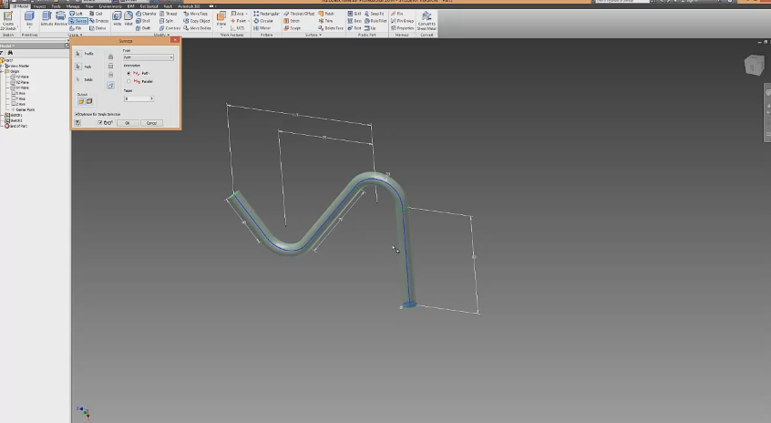The width and height of the screenshot is (771, 423).
Task: Select the Box primitive tool
Action: tap(29, 20)
